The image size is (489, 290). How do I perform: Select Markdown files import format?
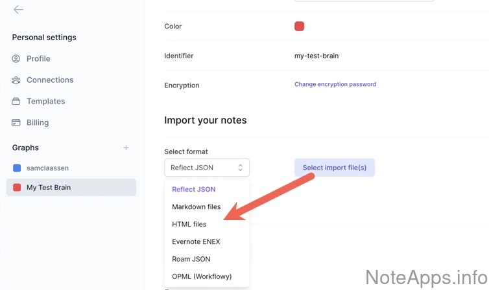tap(197, 207)
